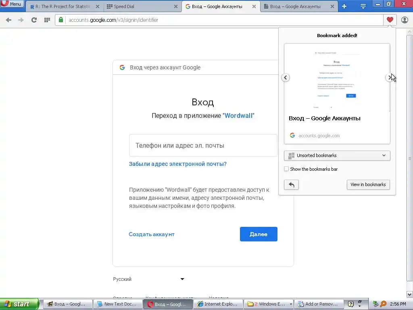Click the bookmark title Вход – Google Аккаунты
This screenshot has width=413, height=310.
point(325,118)
